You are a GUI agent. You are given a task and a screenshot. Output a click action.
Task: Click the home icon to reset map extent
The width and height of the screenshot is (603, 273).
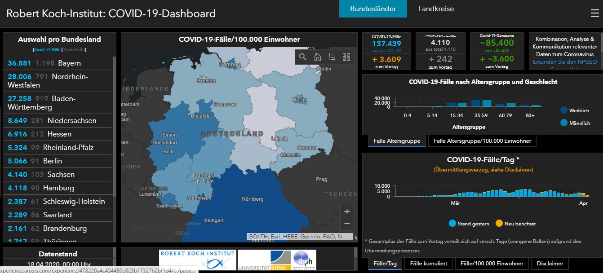click(316, 57)
